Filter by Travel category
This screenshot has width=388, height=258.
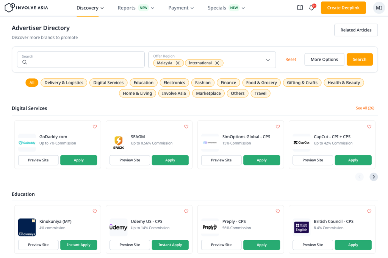(261, 93)
